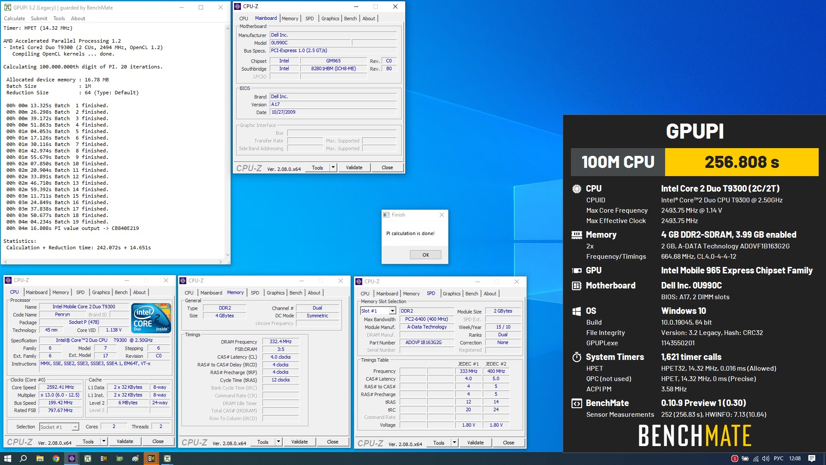Screen dimensions: 826x465
Task: Open the Windows Start menu
Action: coord(7,459)
